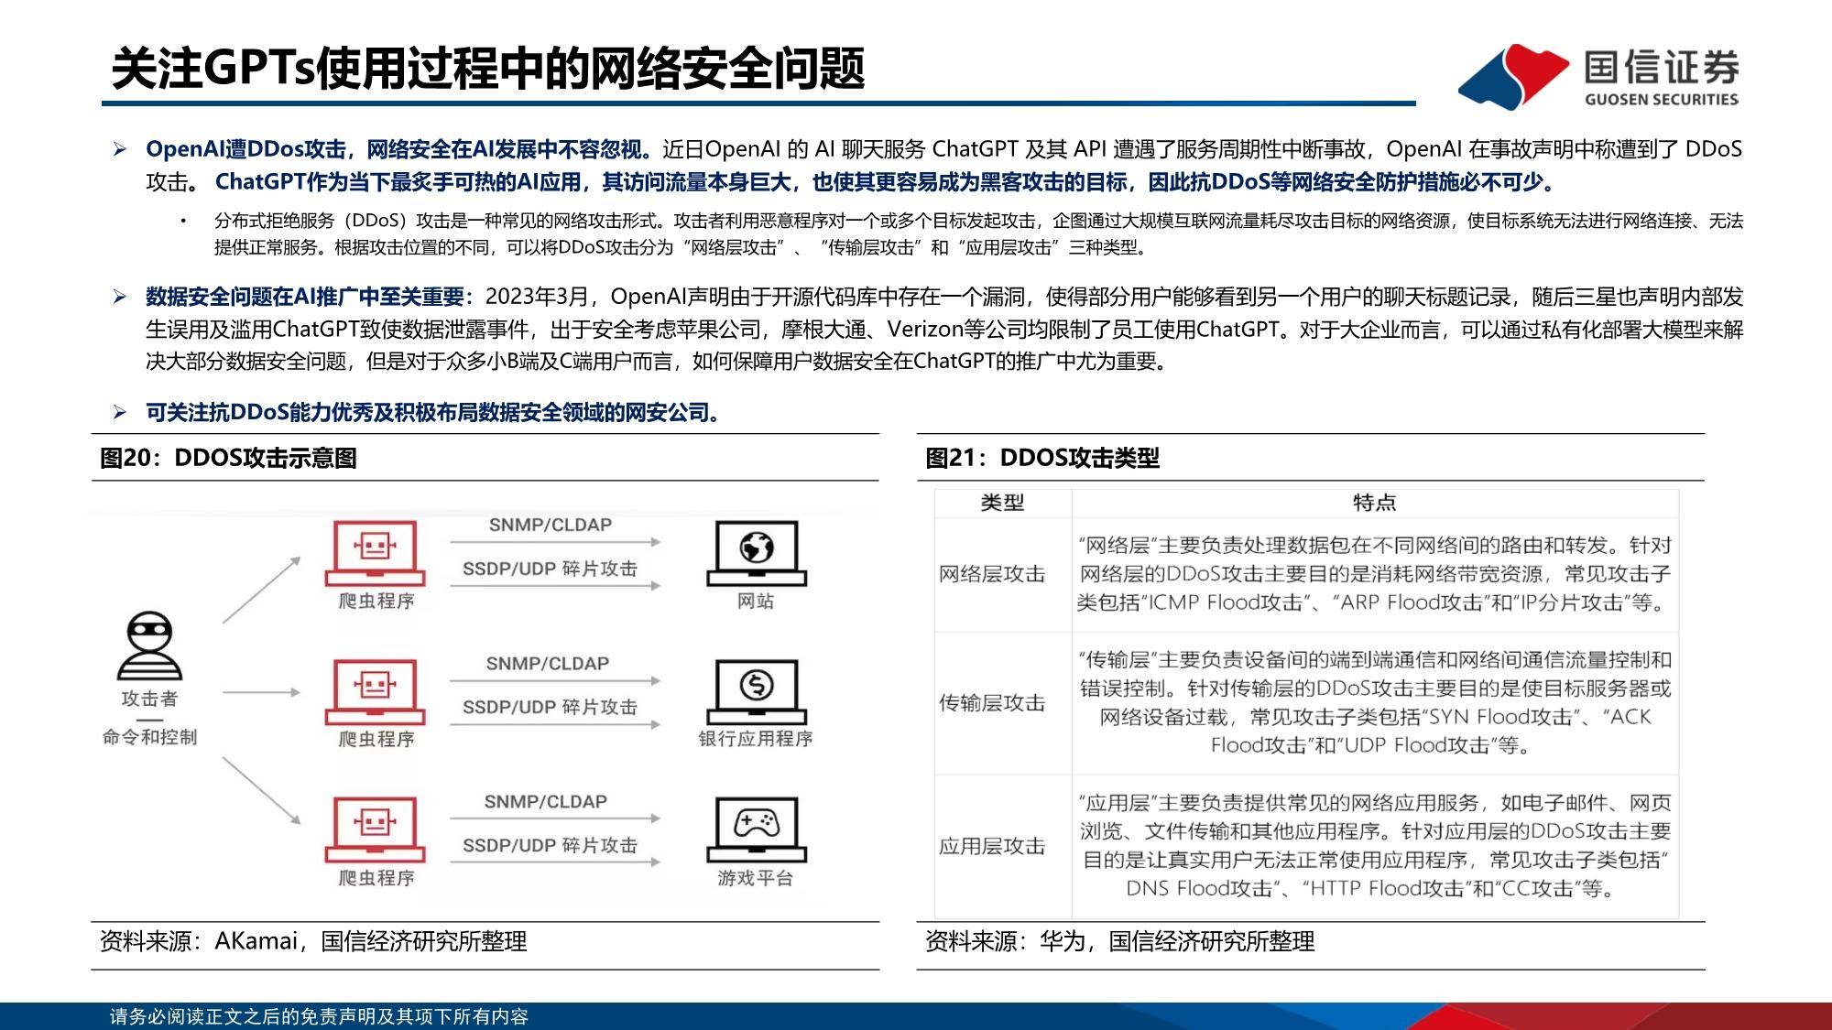Click the bullet arrow before 数据安全问题
Viewport: 1832px width, 1030px height.
[x=119, y=297]
